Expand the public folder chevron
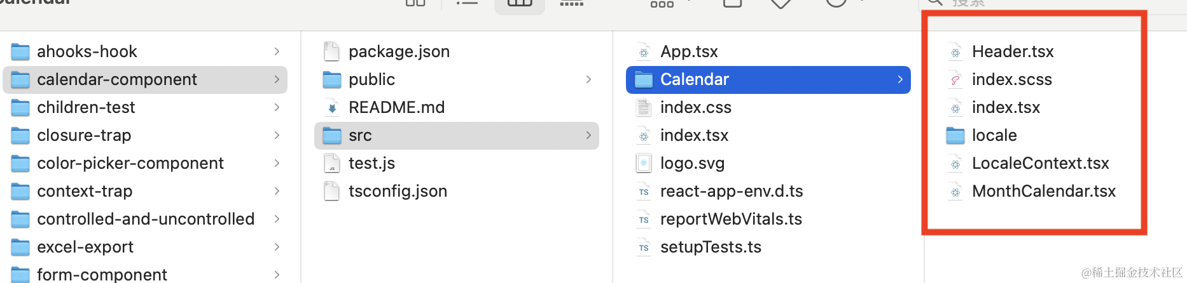The height and width of the screenshot is (283, 1187). tap(588, 79)
